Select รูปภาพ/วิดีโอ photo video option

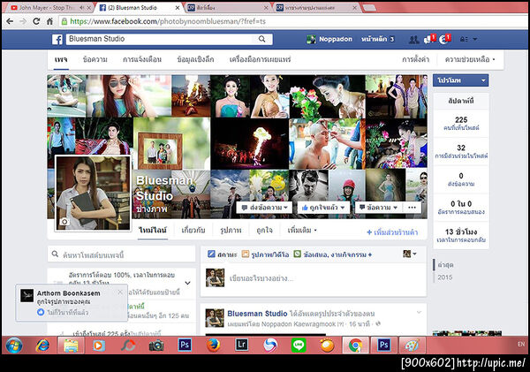pos(265,254)
